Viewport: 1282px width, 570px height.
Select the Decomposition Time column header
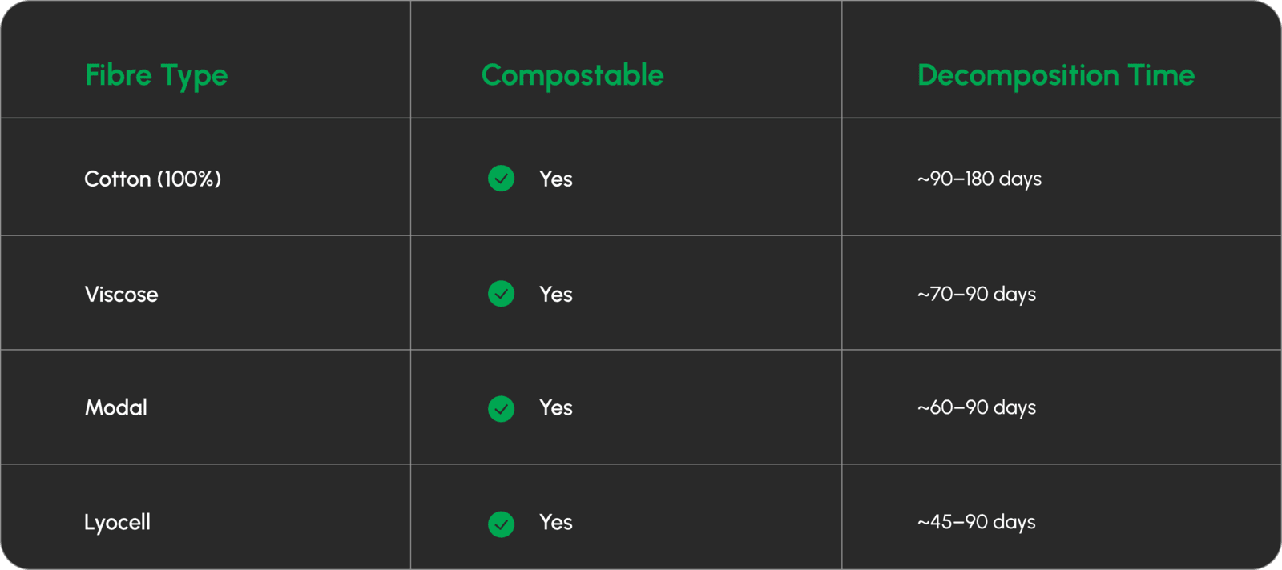pos(1055,75)
